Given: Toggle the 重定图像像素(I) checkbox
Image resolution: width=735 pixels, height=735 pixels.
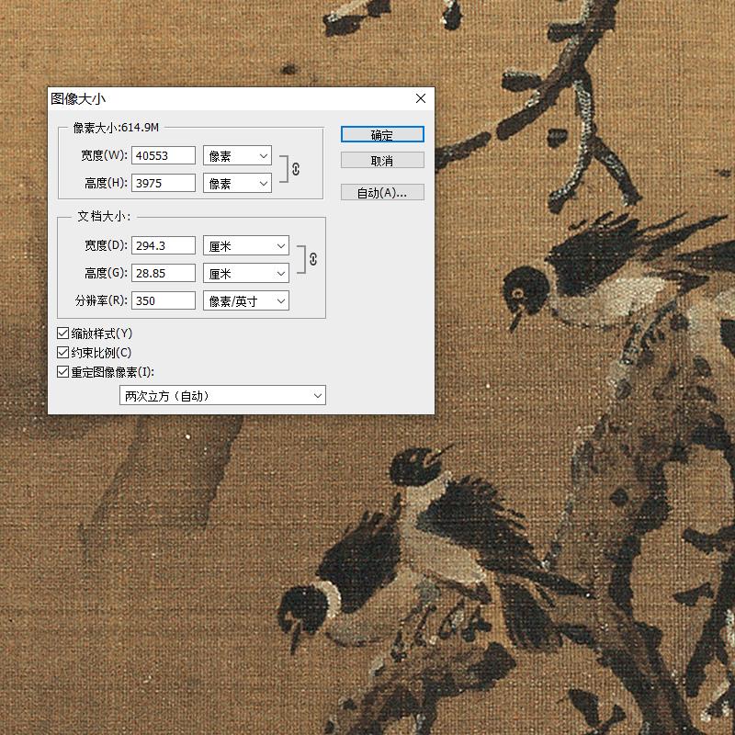Looking at the screenshot, I should click(62, 372).
